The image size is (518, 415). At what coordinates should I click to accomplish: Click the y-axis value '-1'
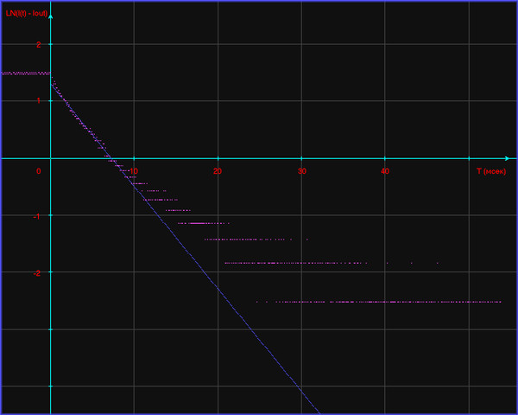pyautogui.click(x=36, y=216)
